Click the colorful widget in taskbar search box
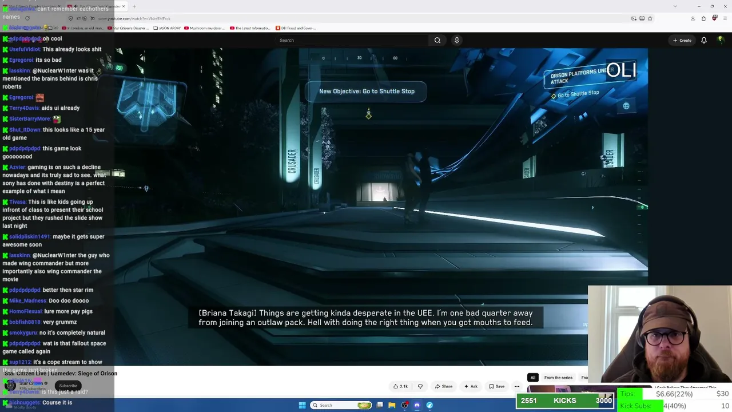This screenshot has width=732, height=412. (x=364, y=405)
